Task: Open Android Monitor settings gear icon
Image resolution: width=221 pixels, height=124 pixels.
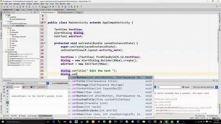Action: [214, 80]
